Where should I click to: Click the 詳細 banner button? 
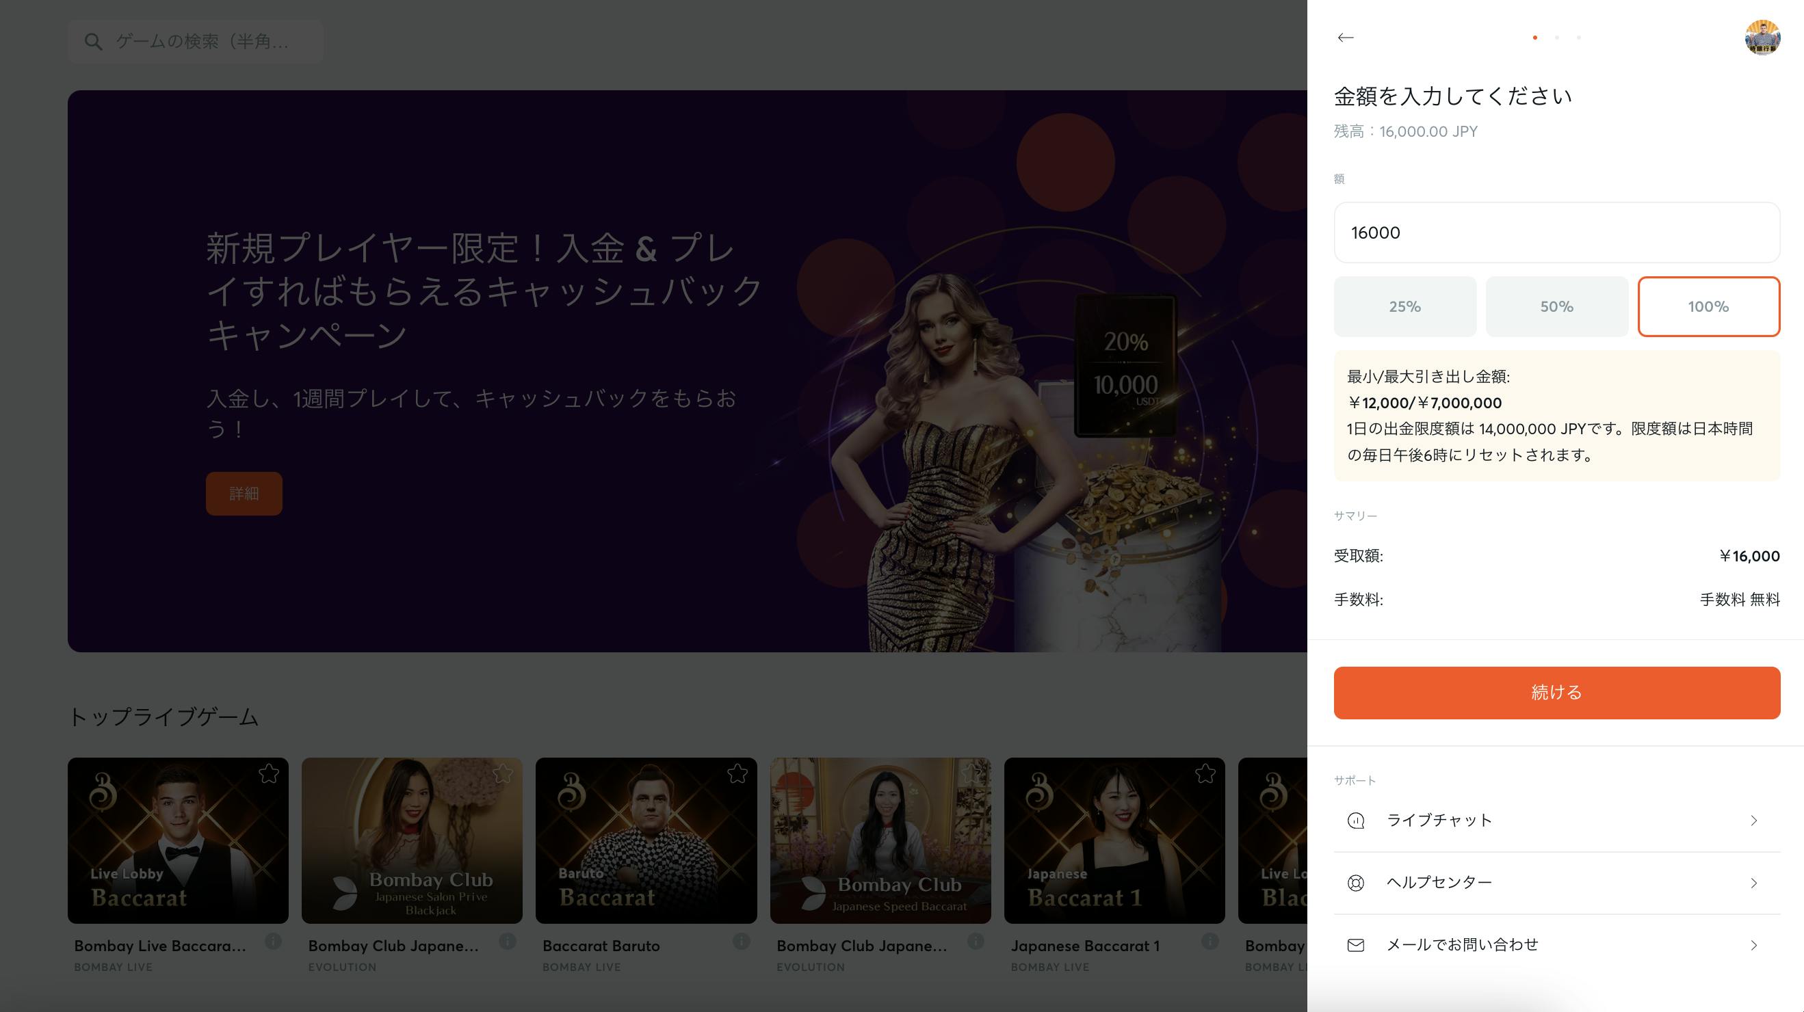tap(244, 494)
